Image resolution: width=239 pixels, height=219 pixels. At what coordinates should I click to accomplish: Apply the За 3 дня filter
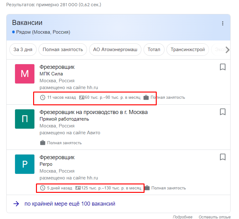(23, 50)
